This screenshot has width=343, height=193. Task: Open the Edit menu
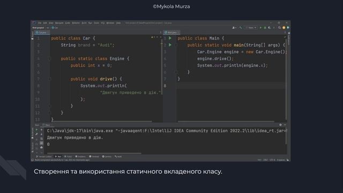(45, 23)
